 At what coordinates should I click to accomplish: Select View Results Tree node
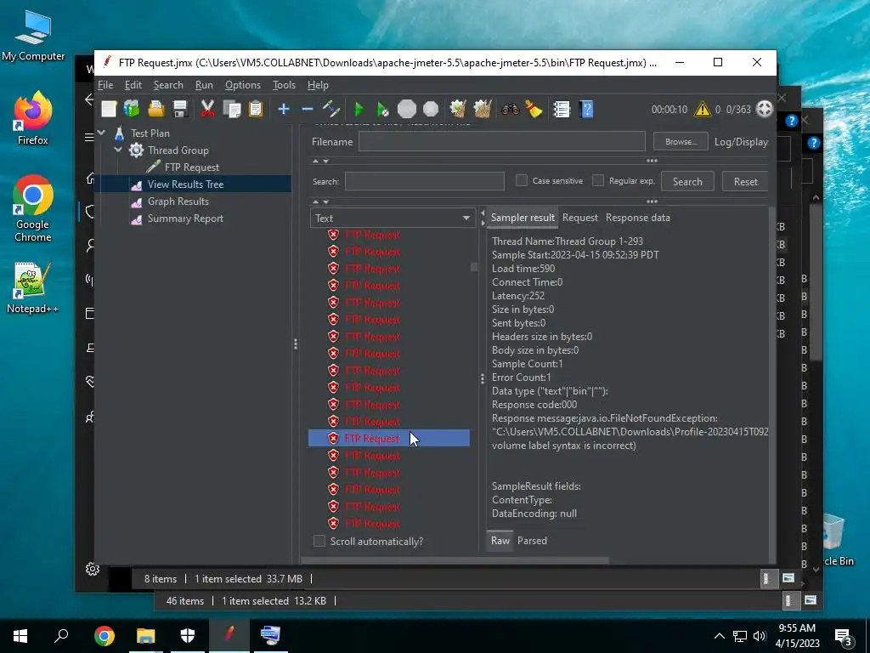click(185, 185)
